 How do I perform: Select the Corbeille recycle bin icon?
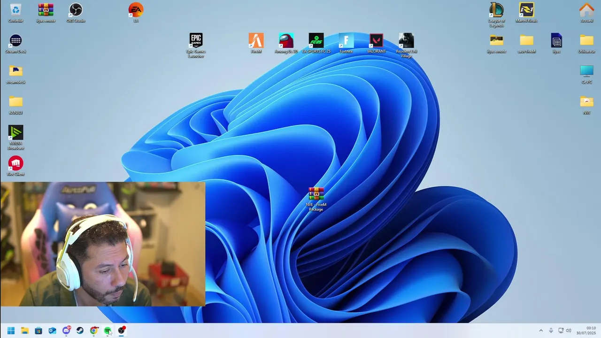tap(15, 13)
